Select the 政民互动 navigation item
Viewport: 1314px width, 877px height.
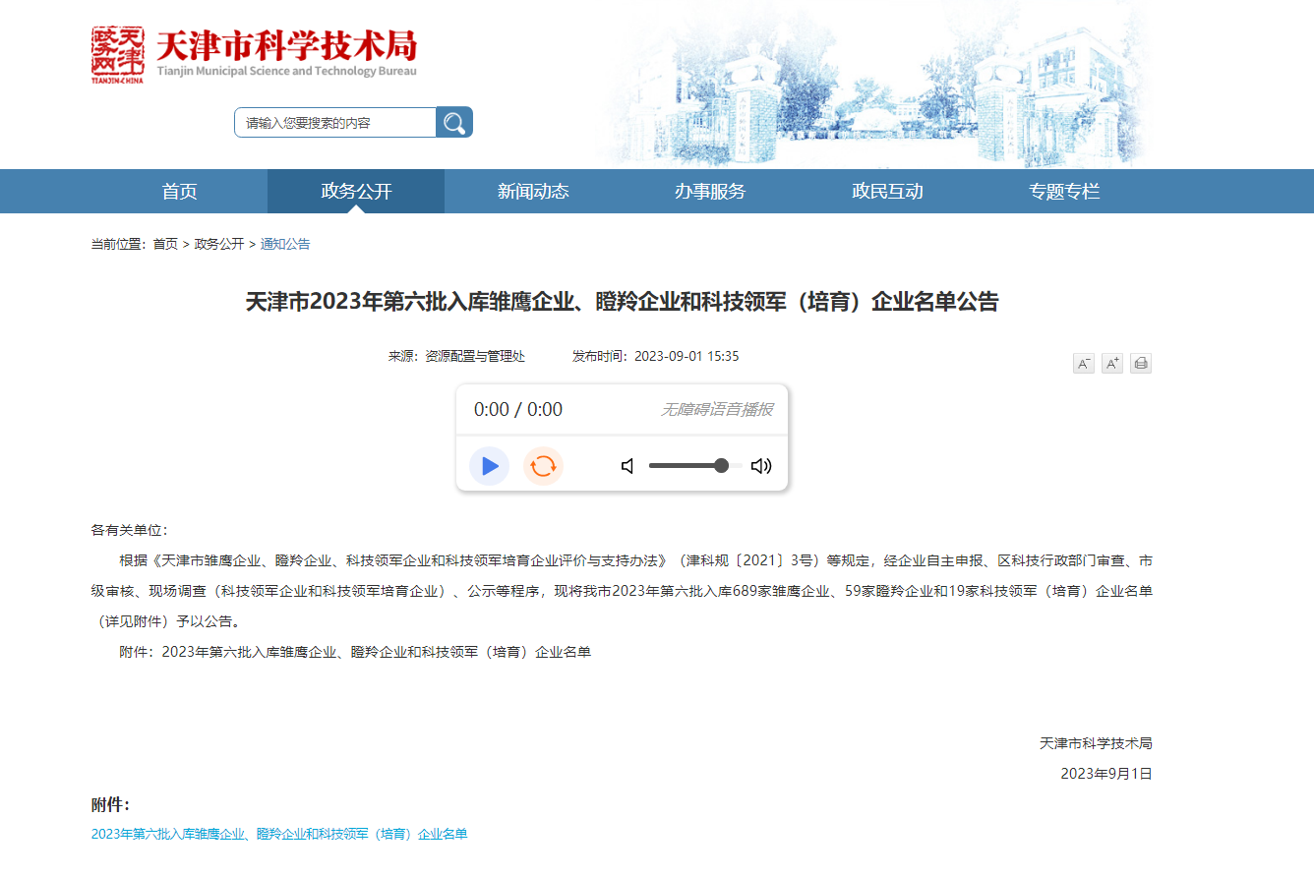point(887,191)
